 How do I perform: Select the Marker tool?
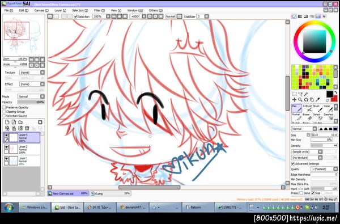(296, 117)
